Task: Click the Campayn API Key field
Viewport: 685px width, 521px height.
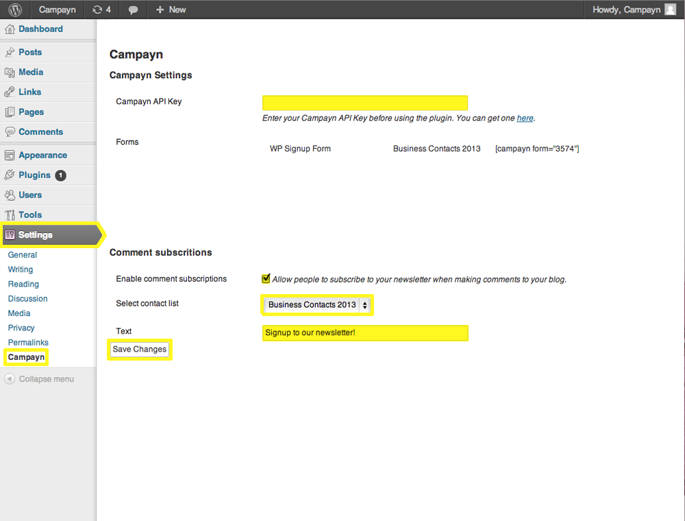Action: (364, 103)
